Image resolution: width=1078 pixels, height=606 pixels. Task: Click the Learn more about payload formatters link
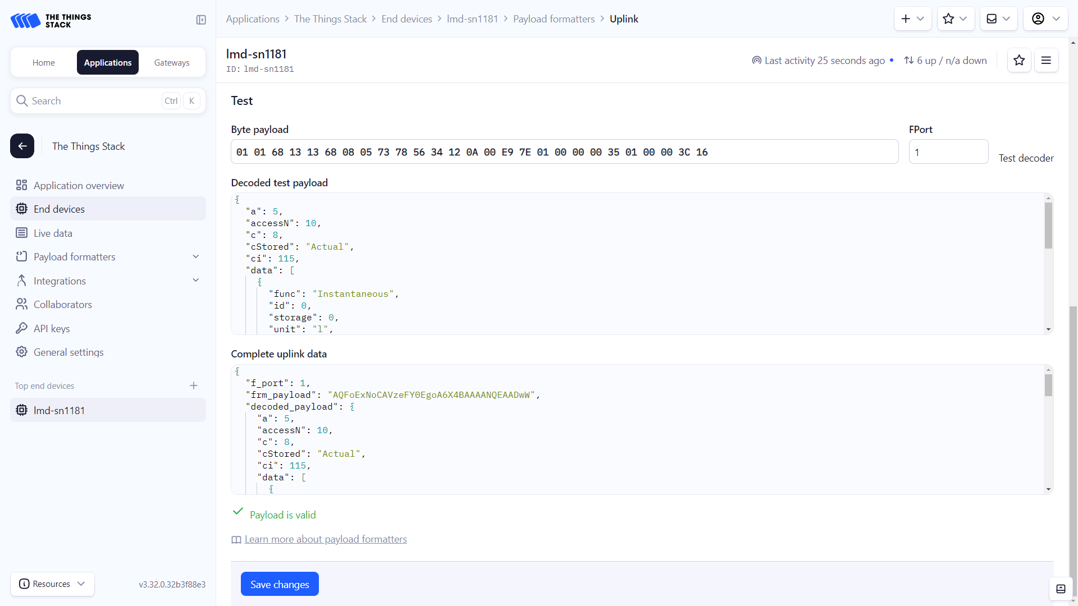coord(326,539)
